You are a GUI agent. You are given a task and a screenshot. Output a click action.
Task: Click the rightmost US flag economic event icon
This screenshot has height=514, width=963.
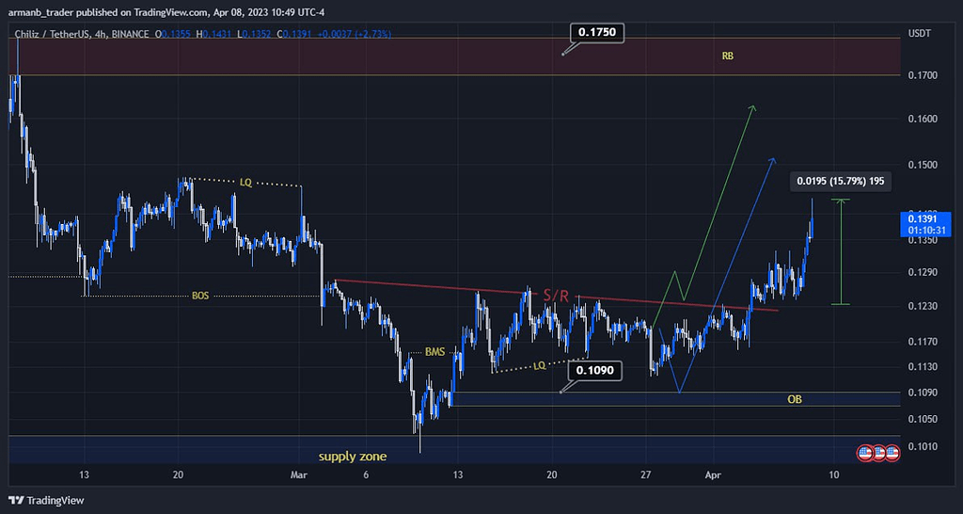pos(892,454)
